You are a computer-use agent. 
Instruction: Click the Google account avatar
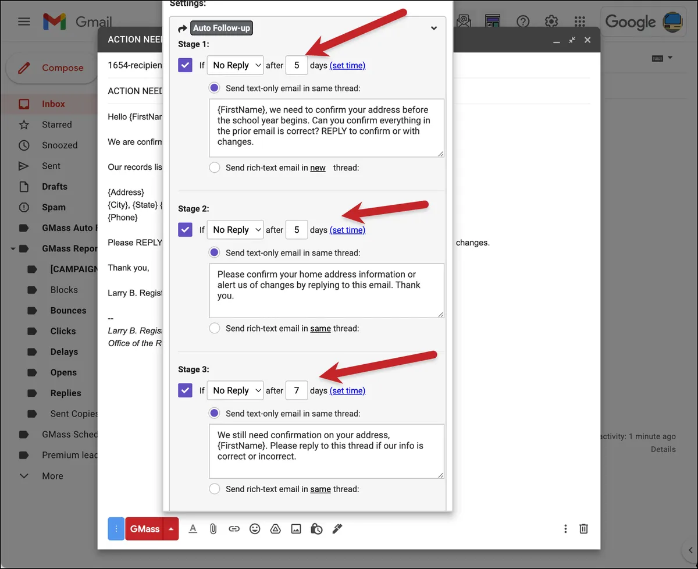click(673, 22)
